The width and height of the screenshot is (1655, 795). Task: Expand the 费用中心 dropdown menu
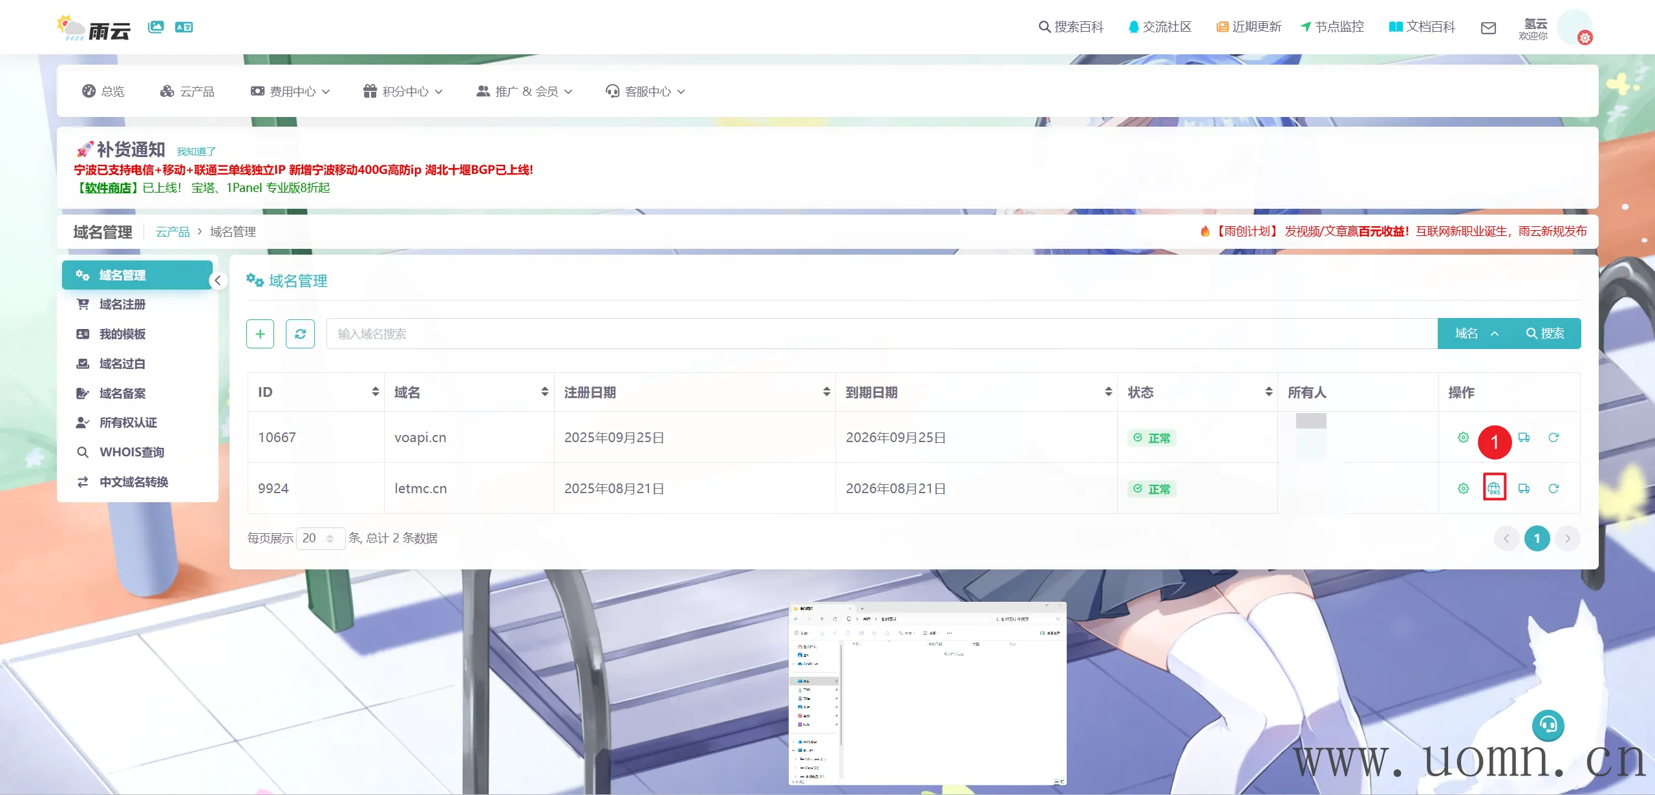291,91
